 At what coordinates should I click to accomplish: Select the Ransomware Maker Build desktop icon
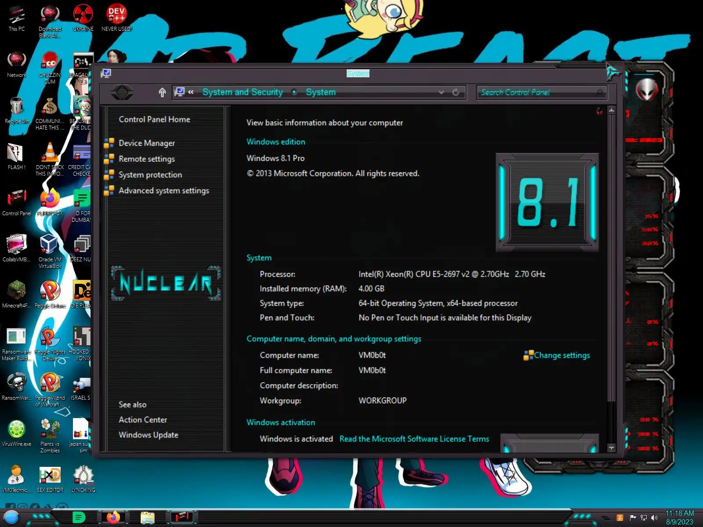17,344
